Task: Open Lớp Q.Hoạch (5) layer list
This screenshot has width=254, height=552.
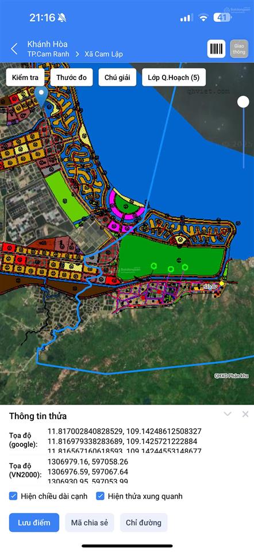Action: click(x=174, y=78)
